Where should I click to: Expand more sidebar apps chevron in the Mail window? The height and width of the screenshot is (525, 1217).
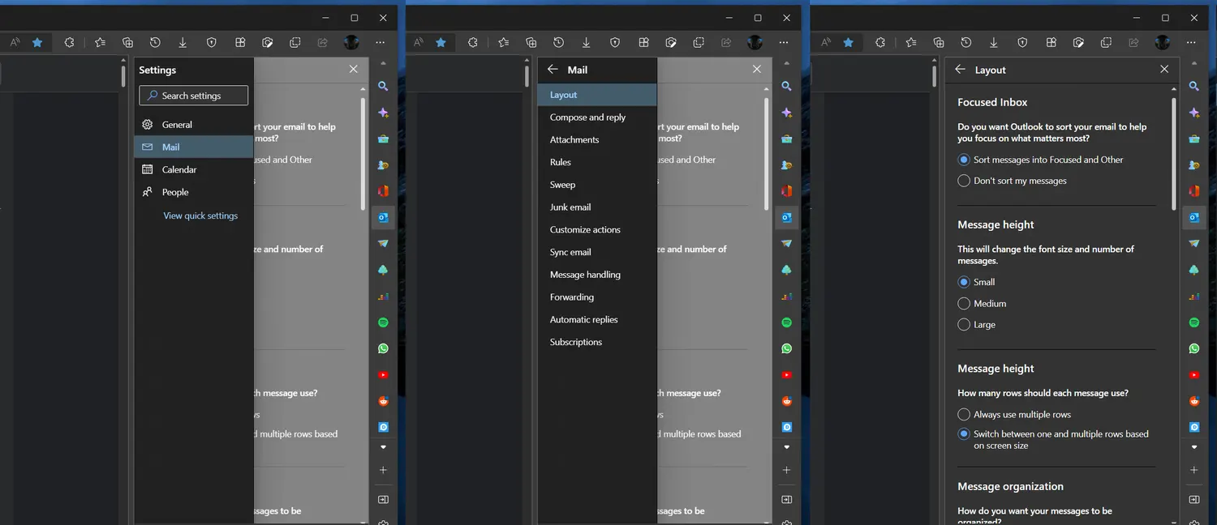(786, 447)
